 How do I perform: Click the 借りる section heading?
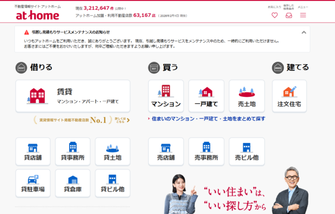point(41,68)
